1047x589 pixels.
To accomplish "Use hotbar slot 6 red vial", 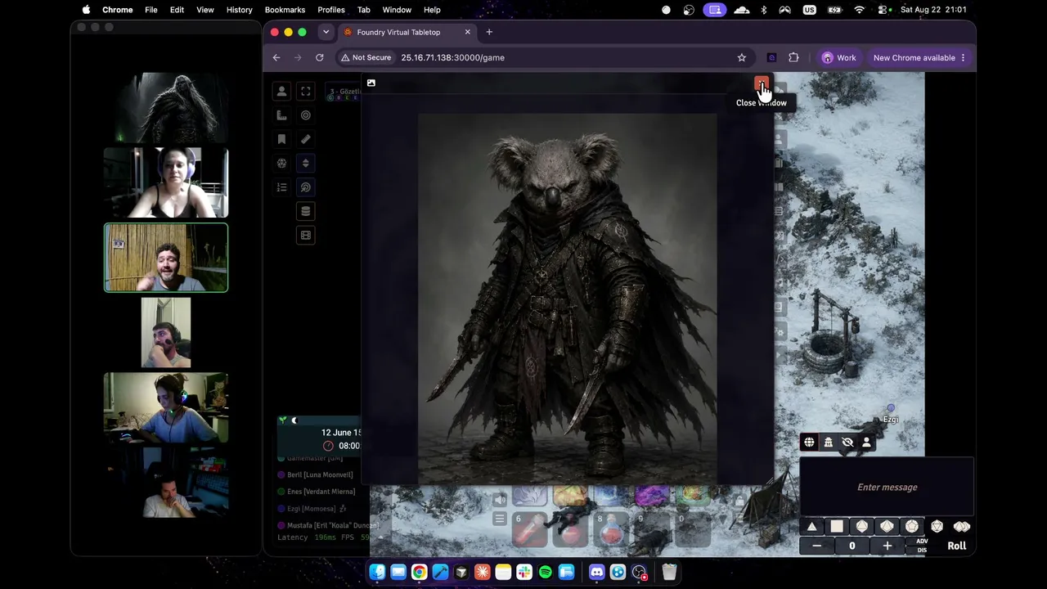I will tap(529, 528).
